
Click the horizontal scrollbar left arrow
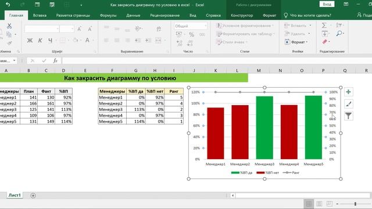(x=233, y=196)
